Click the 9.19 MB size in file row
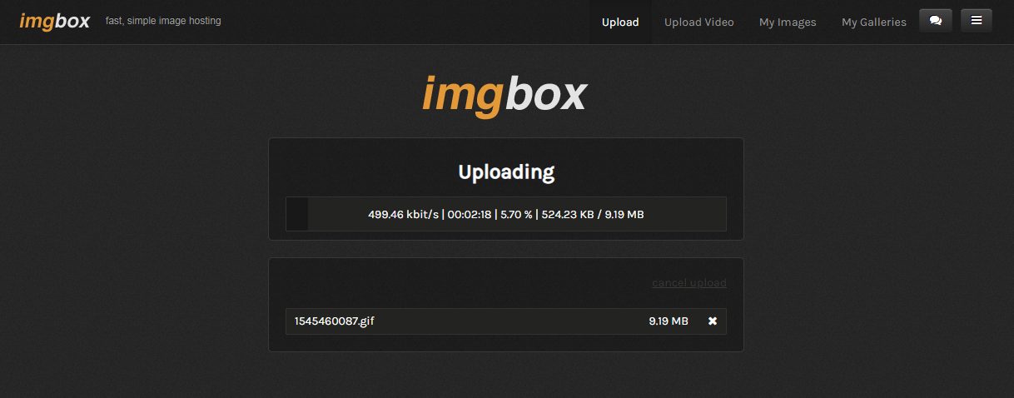The image size is (1014, 398). tap(669, 321)
